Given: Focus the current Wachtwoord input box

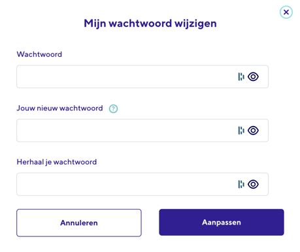Looking at the screenshot, I should 142,76.
